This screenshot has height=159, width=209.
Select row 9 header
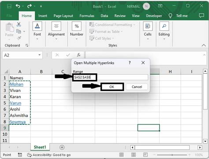click(x=5, y=128)
